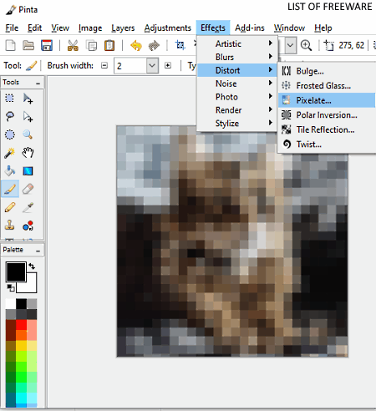Click the brush width value field
The image size is (376, 411).
click(130, 66)
